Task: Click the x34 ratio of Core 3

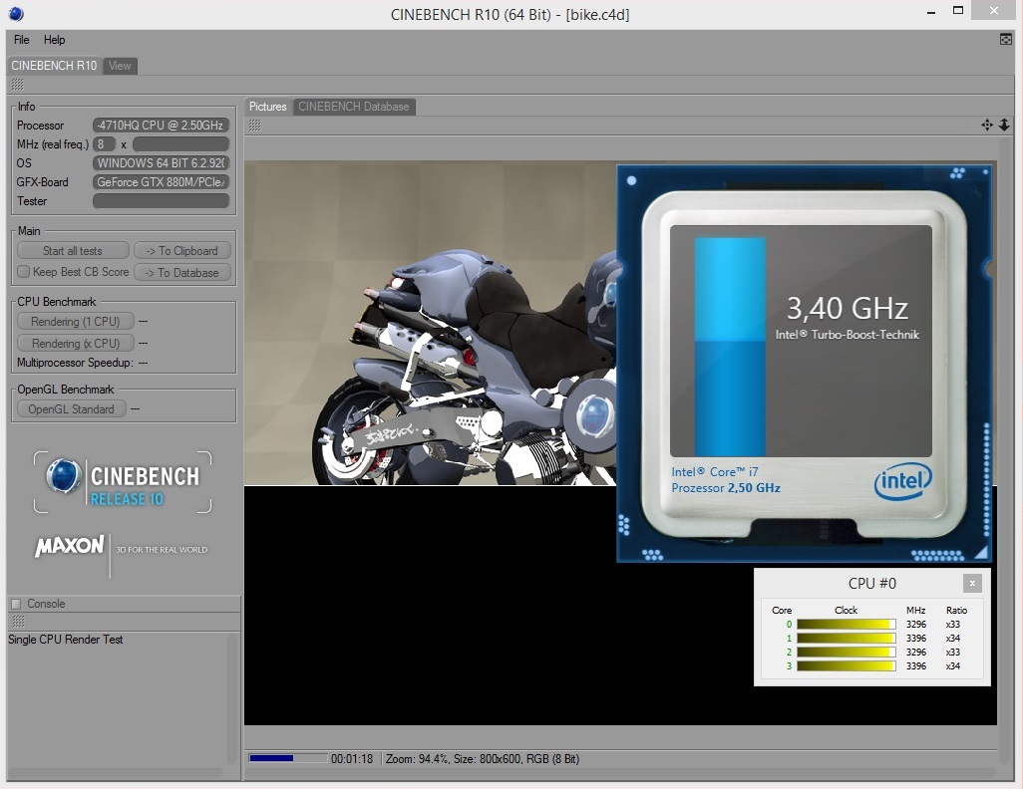Action: pyautogui.click(x=953, y=665)
